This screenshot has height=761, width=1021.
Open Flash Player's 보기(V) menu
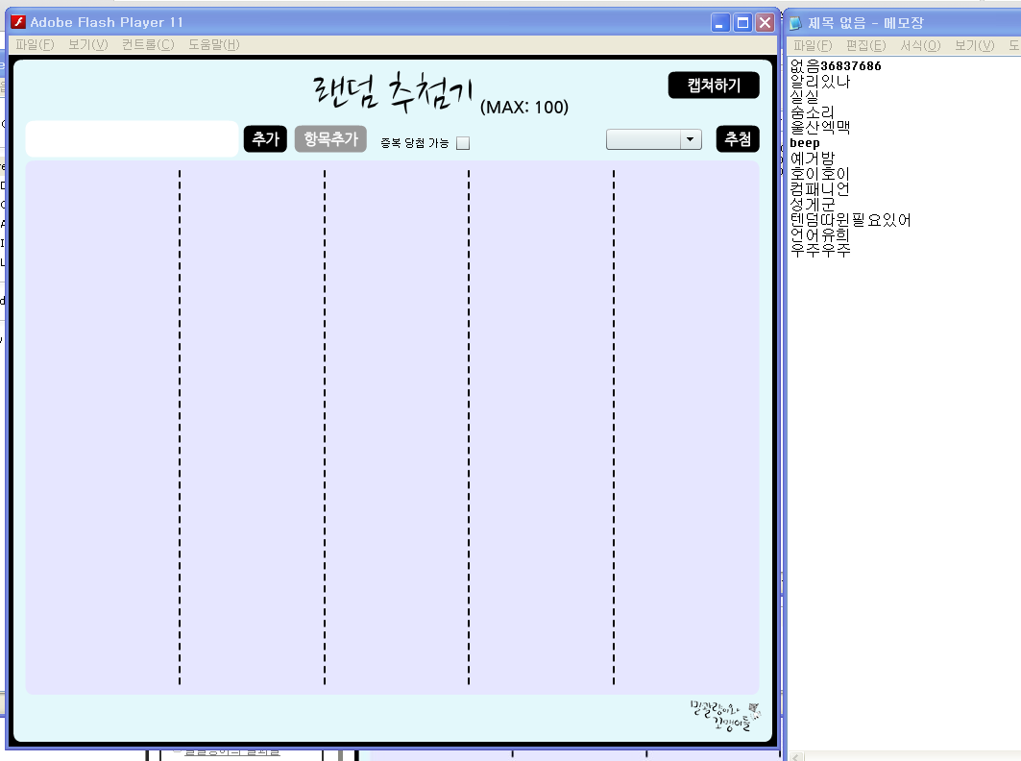coord(87,44)
